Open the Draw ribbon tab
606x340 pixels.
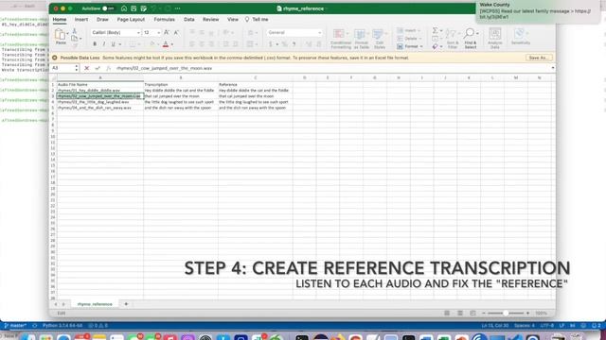(x=102, y=19)
